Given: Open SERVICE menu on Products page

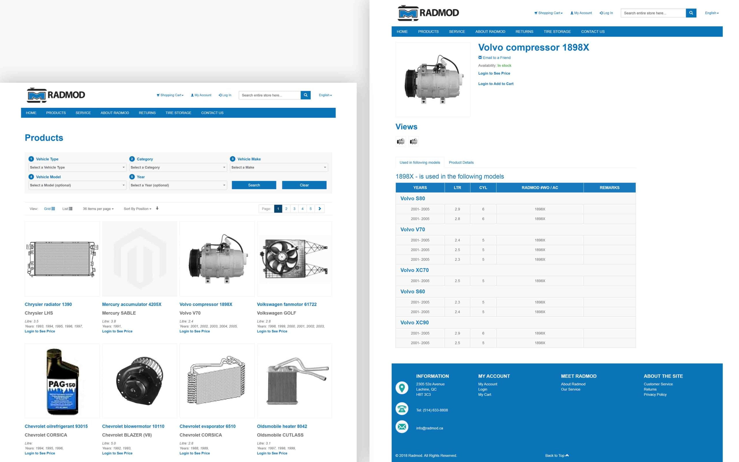Looking at the screenshot, I should point(83,113).
